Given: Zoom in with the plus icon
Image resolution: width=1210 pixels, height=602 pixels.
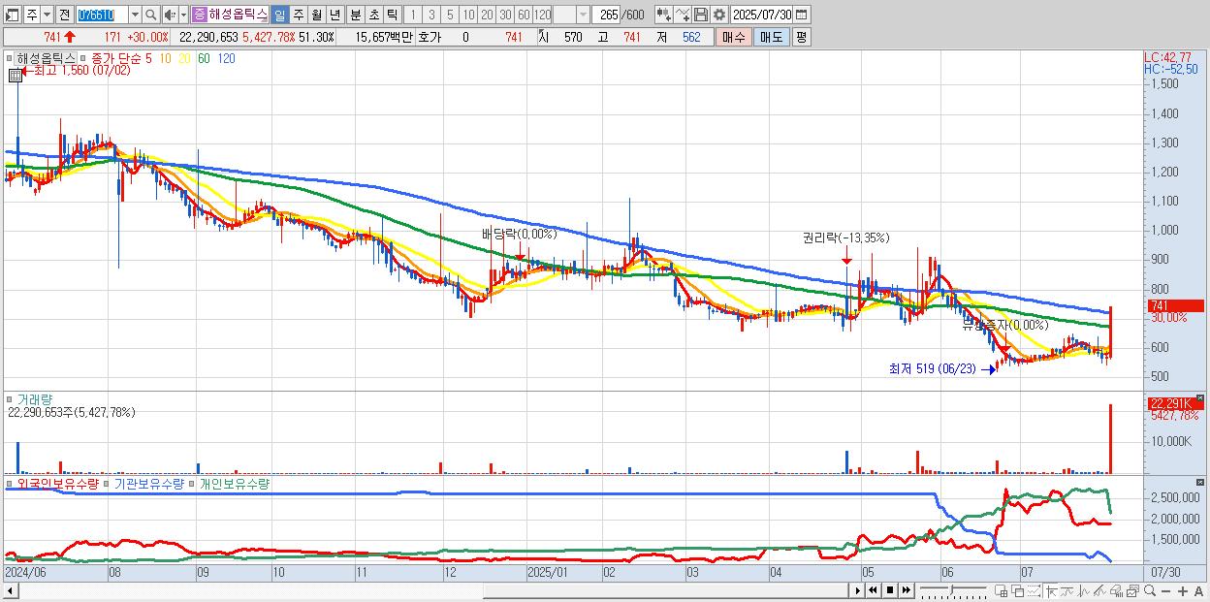Looking at the screenshot, I should pos(1183,590).
